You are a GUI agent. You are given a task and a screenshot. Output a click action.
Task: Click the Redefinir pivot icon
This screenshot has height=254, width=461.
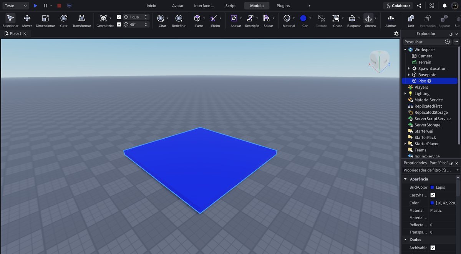point(179,18)
